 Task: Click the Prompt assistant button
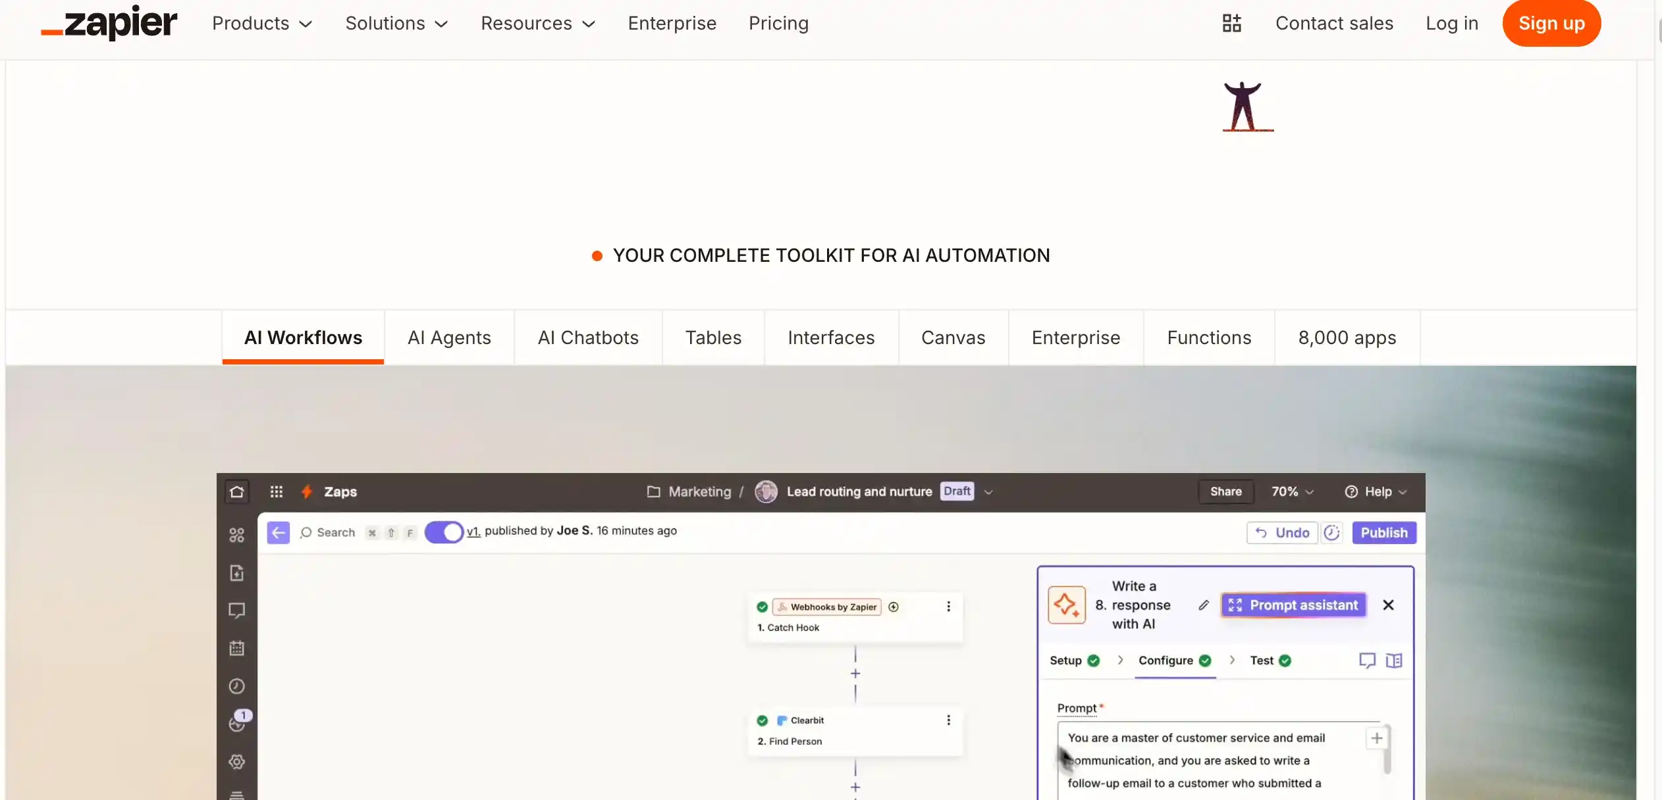click(1293, 605)
